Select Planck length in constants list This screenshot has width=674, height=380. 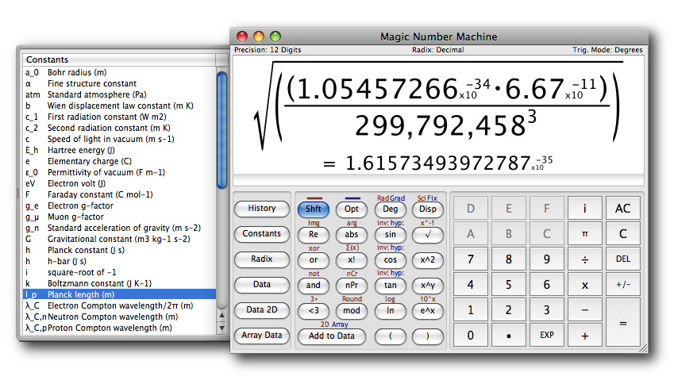click(117, 294)
